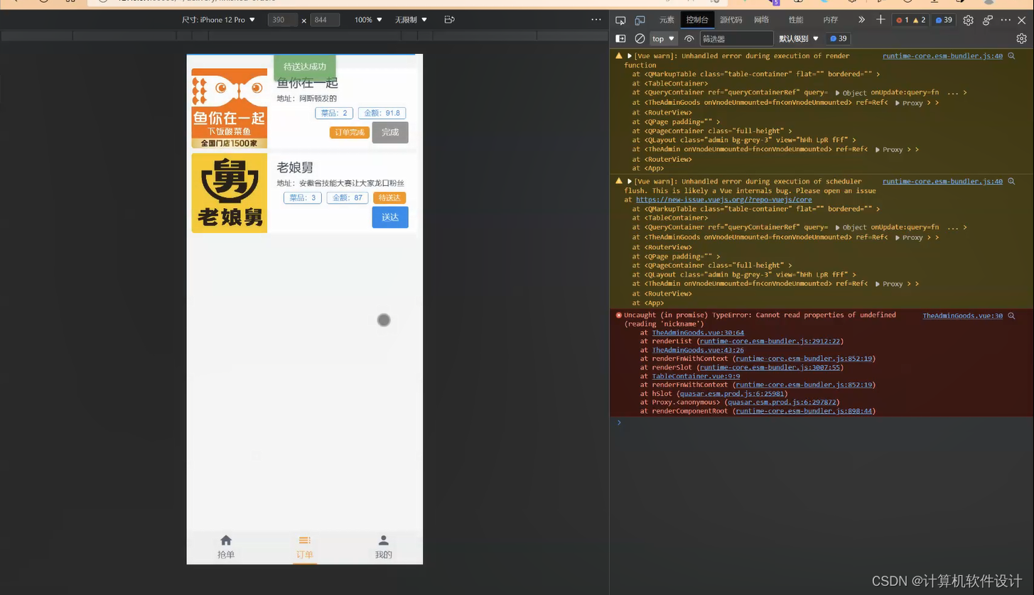The height and width of the screenshot is (595, 1034).
Task: Expand the Object in first QueryContainer line
Action: (x=851, y=93)
